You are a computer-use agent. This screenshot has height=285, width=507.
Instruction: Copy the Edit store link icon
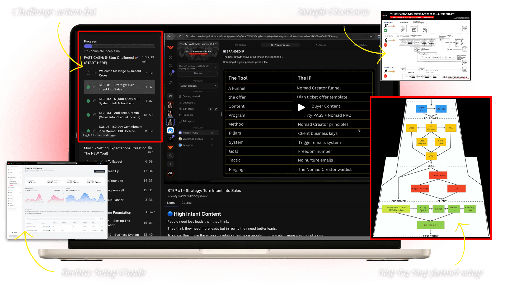[x=216, y=109]
